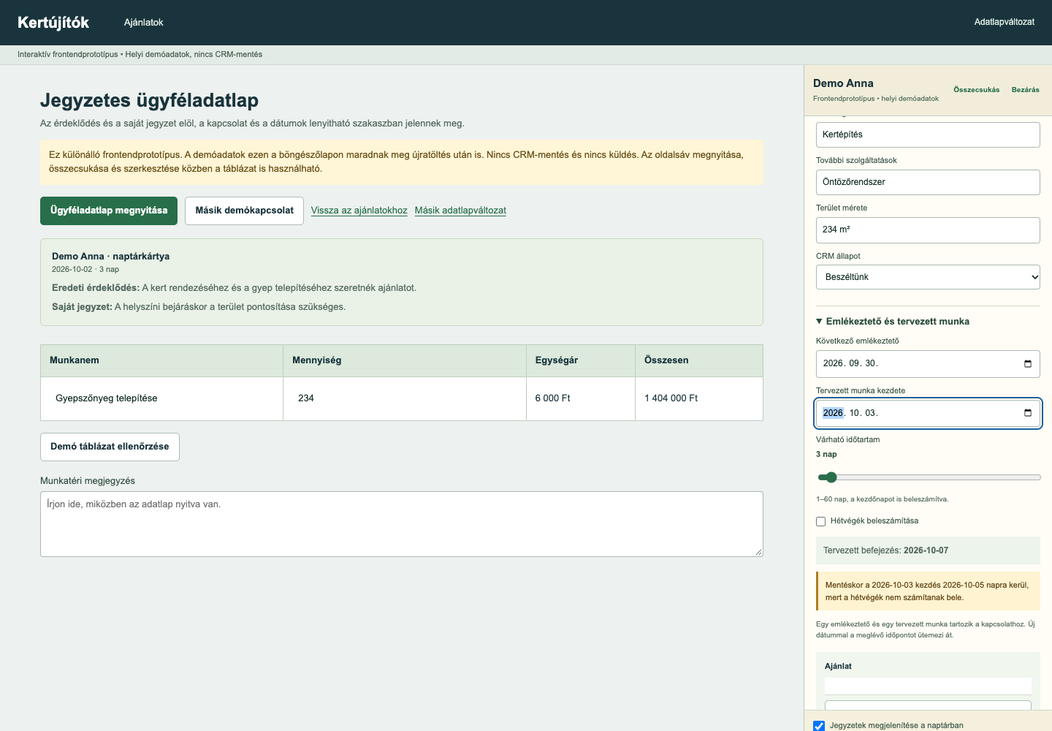Click Demó táblázat ellenőrzése button
Image resolution: width=1052 pixels, height=731 pixels.
110,447
